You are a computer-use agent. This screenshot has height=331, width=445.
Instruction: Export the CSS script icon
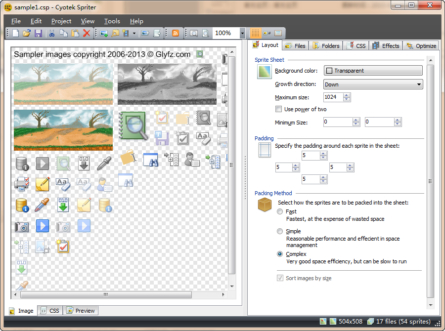click(157, 33)
